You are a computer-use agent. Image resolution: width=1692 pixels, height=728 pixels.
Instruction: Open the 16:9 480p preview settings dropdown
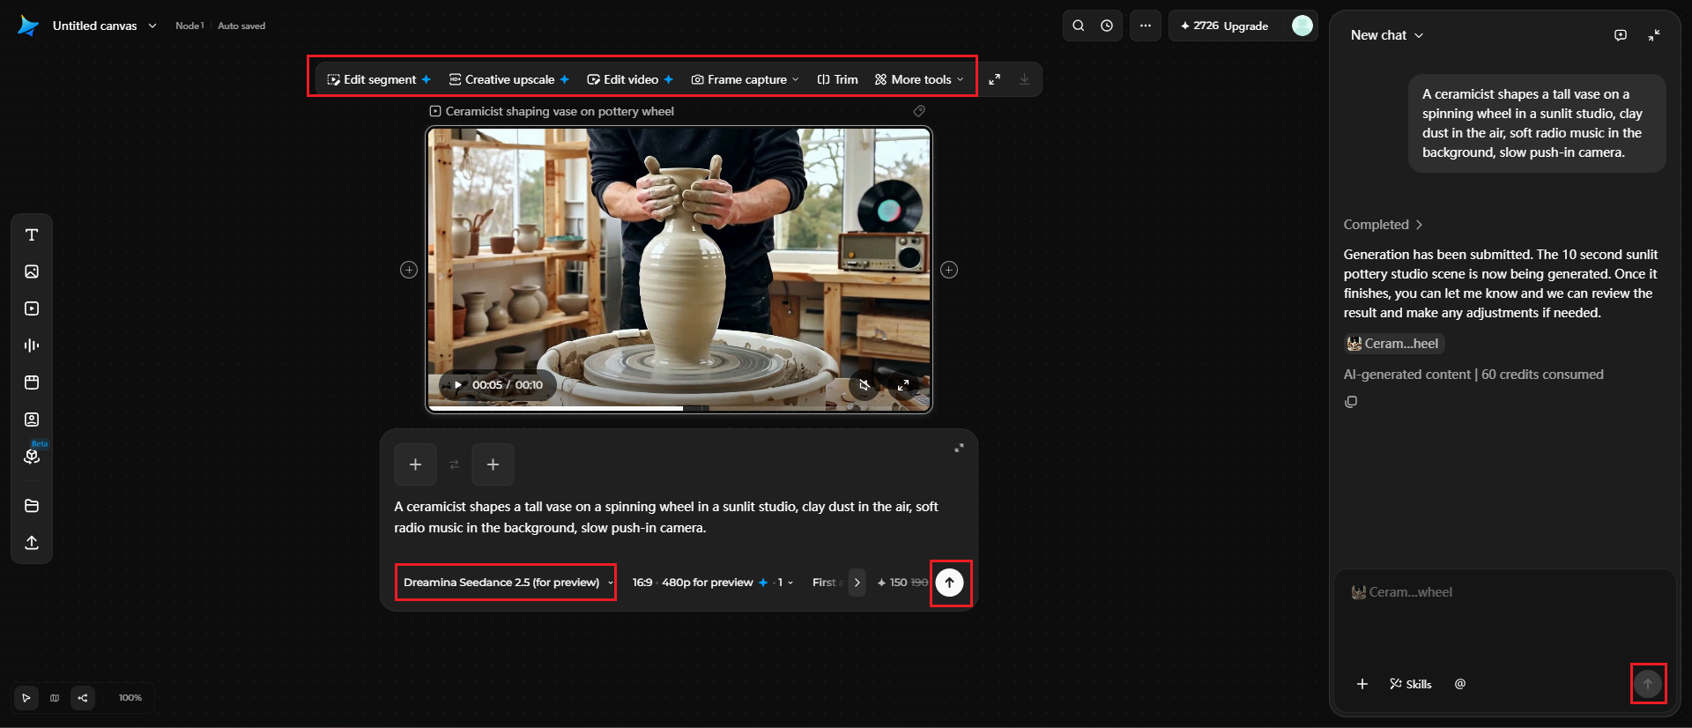[x=713, y=583]
